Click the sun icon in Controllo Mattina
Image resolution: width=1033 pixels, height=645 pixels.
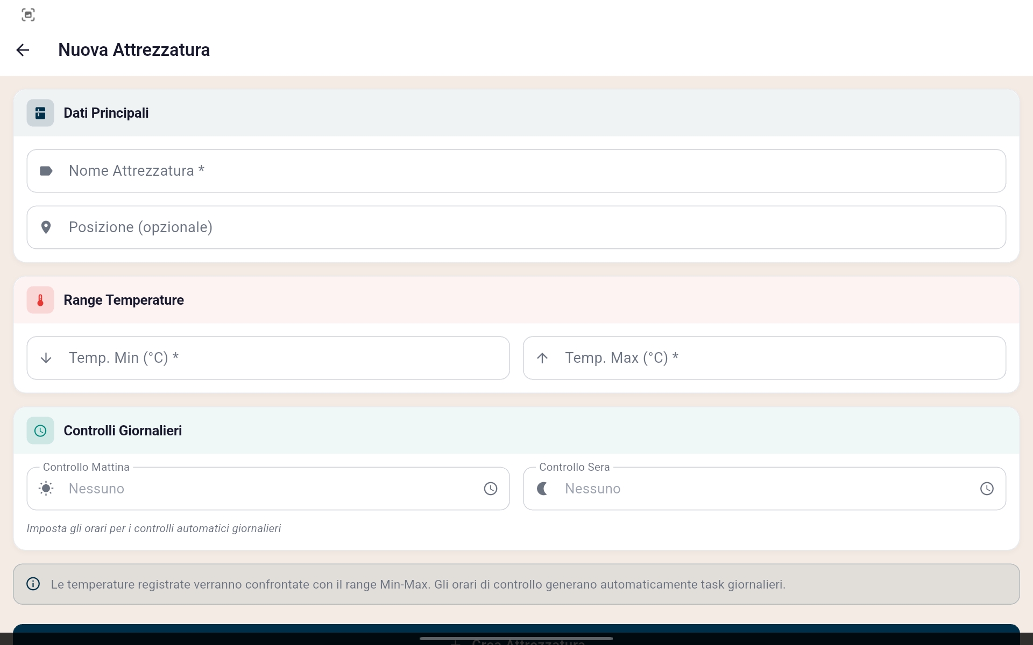[46, 489]
